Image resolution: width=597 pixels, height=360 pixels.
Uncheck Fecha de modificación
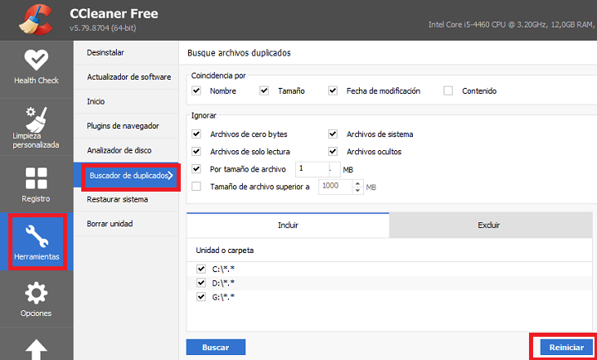click(332, 90)
